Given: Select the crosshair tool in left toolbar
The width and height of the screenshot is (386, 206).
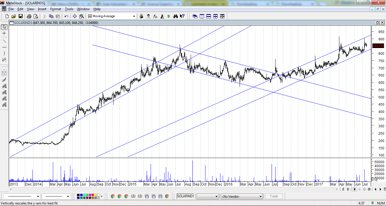Looking at the screenshot, I should 4,33.
